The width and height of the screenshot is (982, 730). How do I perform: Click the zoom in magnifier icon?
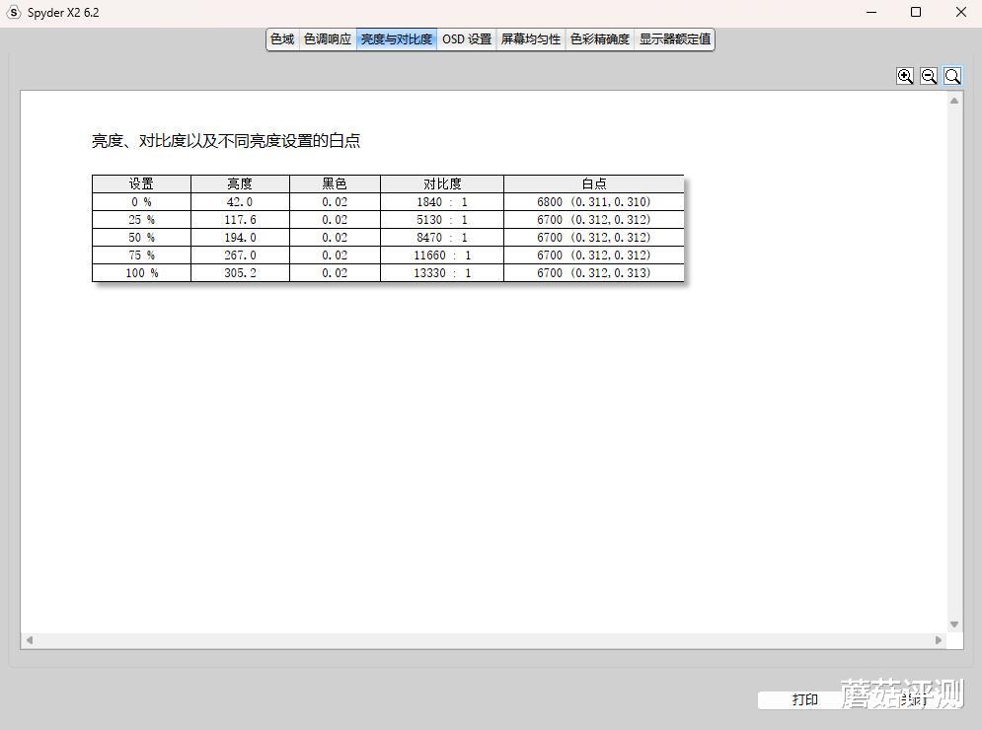[x=905, y=76]
